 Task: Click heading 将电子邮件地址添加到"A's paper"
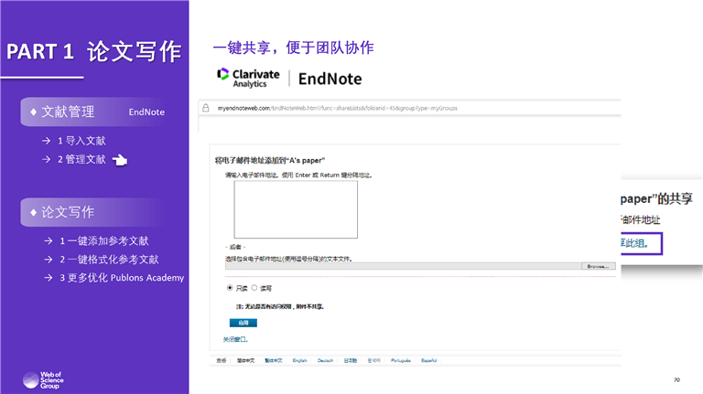click(x=270, y=160)
